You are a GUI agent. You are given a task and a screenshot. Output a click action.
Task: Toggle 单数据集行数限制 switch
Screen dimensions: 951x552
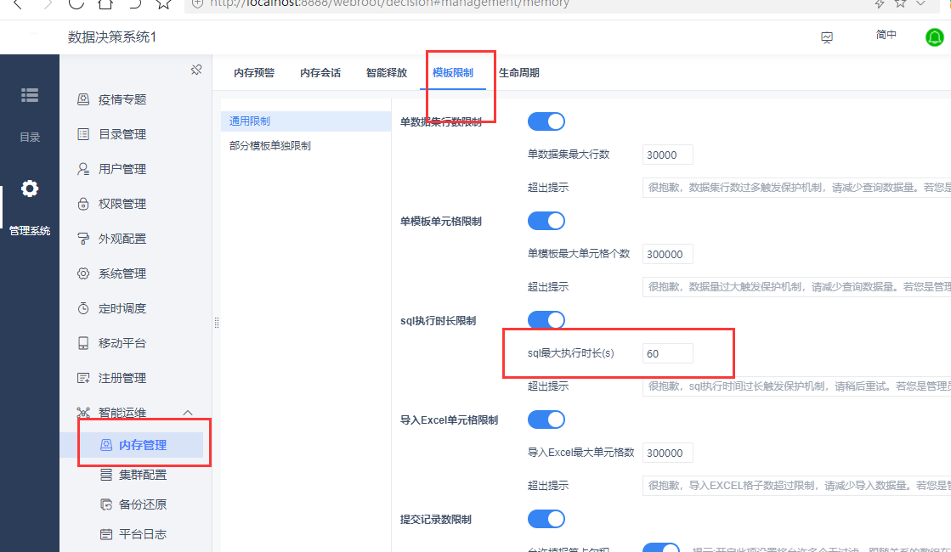(546, 121)
